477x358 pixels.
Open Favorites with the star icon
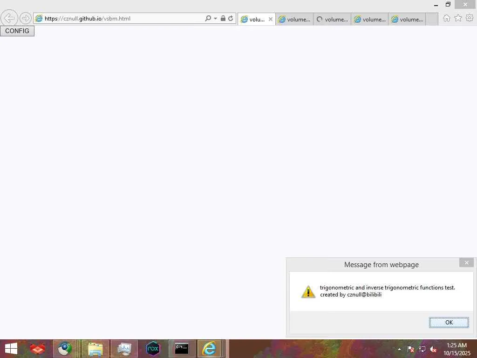click(x=458, y=18)
